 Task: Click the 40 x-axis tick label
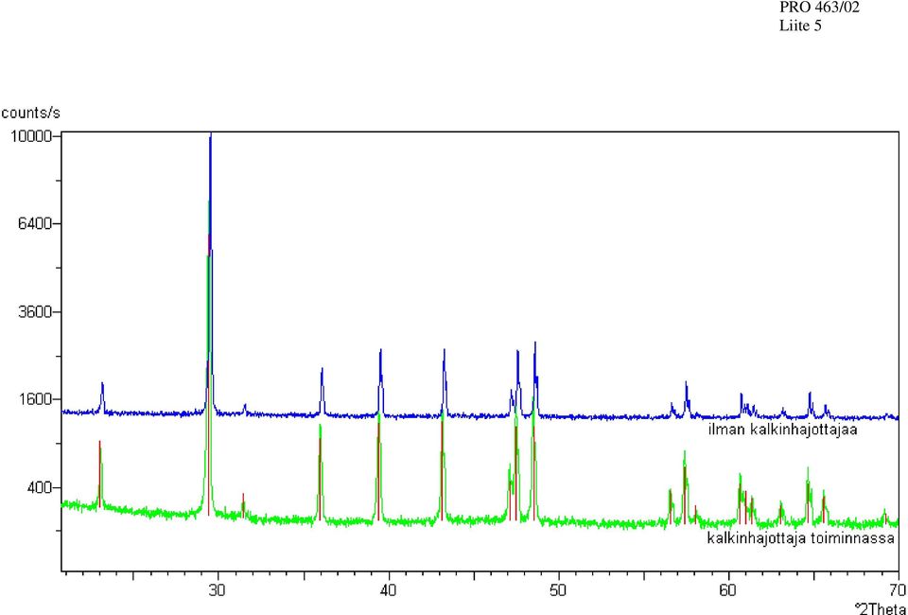click(x=388, y=589)
